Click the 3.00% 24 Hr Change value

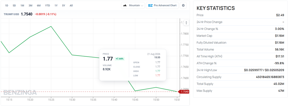point(279,29)
